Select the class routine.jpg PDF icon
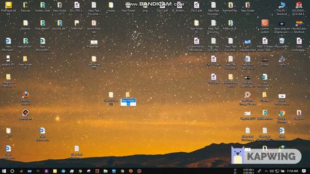The height and width of the screenshot is (174, 310). tap(299, 44)
